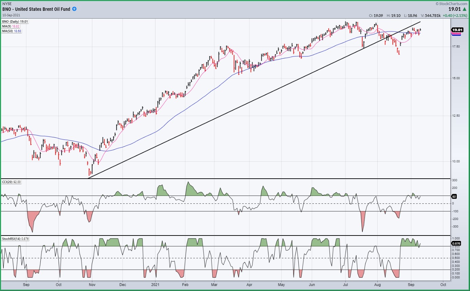The width and height of the screenshot is (470, 291).
Task: Click the large 19.01 last price in the header
Action: (455, 9)
